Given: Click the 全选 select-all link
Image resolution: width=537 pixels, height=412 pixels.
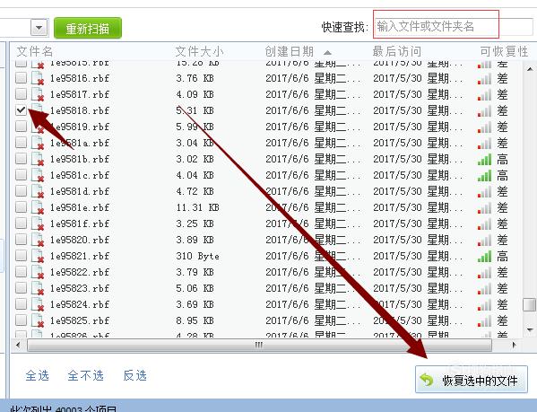Looking at the screenshot, I should (37, 375).
